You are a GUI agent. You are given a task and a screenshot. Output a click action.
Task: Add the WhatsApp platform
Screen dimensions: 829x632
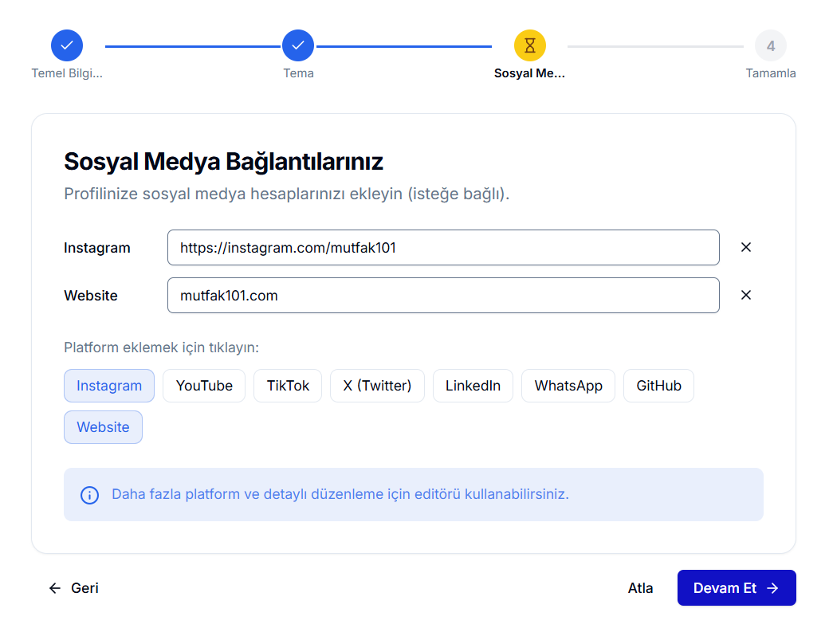[x=568, y=386]
